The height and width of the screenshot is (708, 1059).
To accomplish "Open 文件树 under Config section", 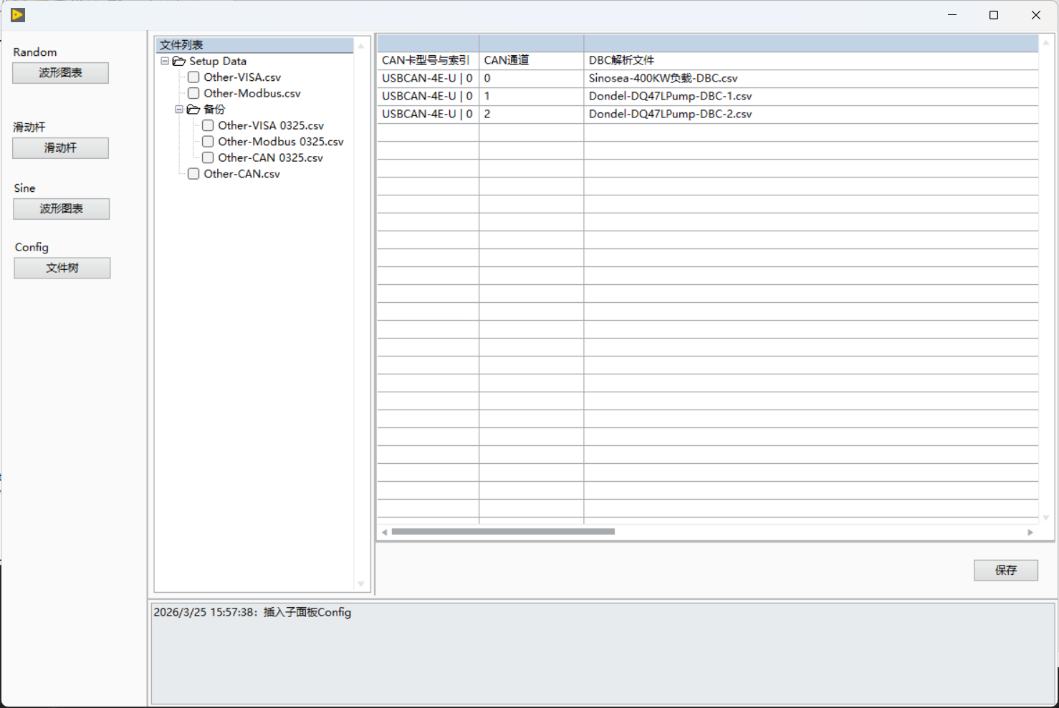I will [x=62, y=268].
